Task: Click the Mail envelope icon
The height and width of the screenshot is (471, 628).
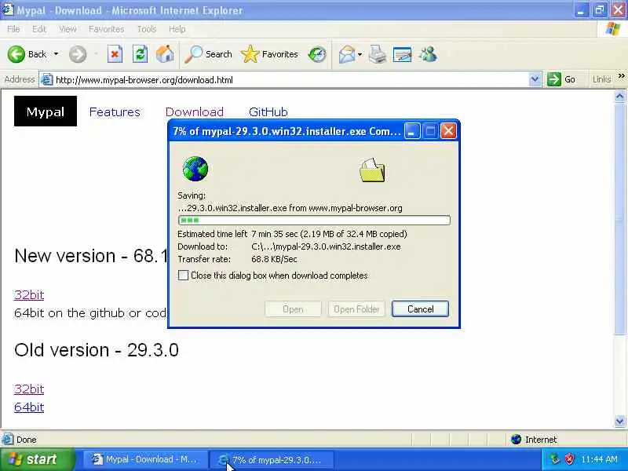Action: pyautogui.click(x=347, y=54)
